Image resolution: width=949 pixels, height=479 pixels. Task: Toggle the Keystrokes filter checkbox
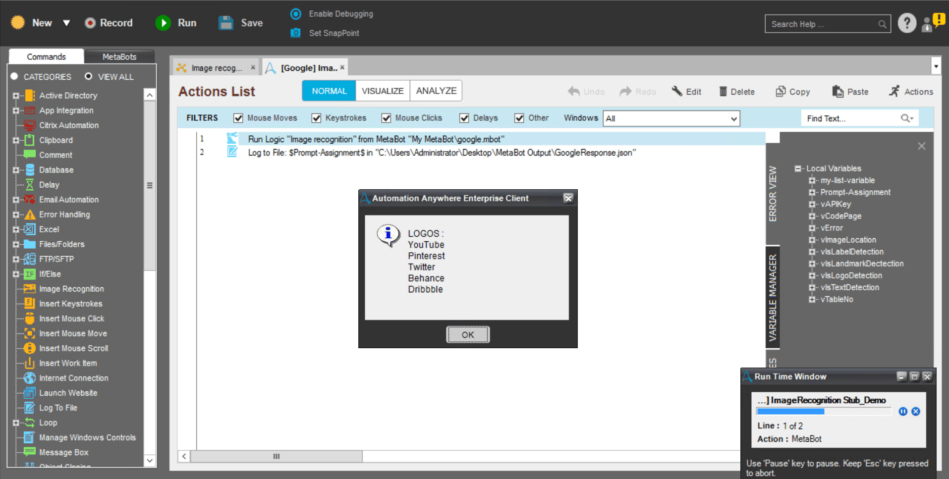316,118
